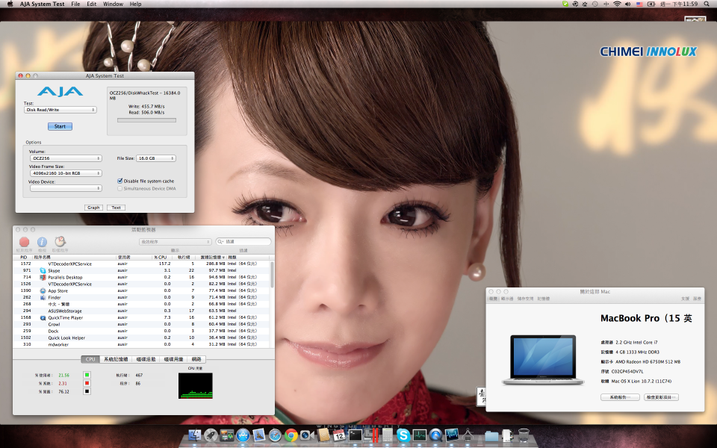Screen dimensions: 717x448
Task: Open the Storage pane icon in About This Mac
Action: [x=524, y=297]
